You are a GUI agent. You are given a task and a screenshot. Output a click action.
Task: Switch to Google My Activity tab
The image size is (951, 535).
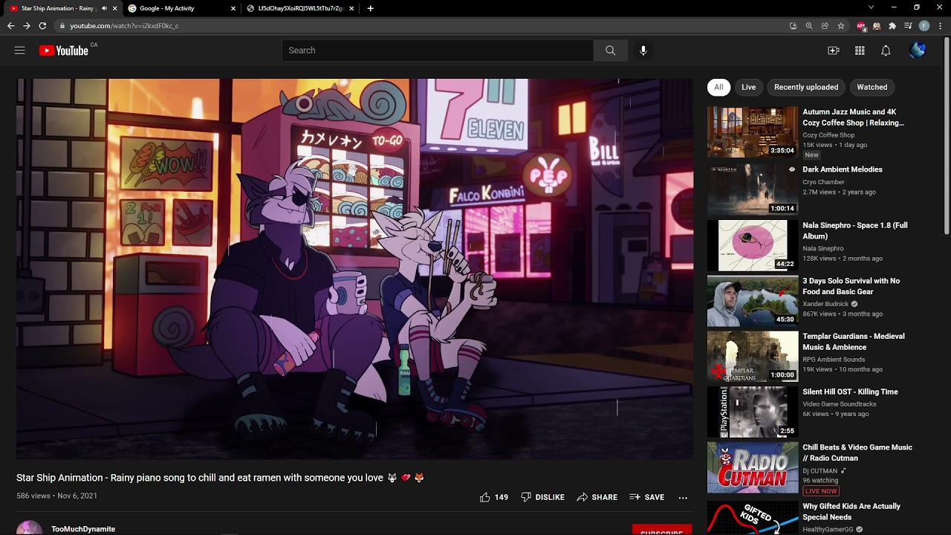181,8
